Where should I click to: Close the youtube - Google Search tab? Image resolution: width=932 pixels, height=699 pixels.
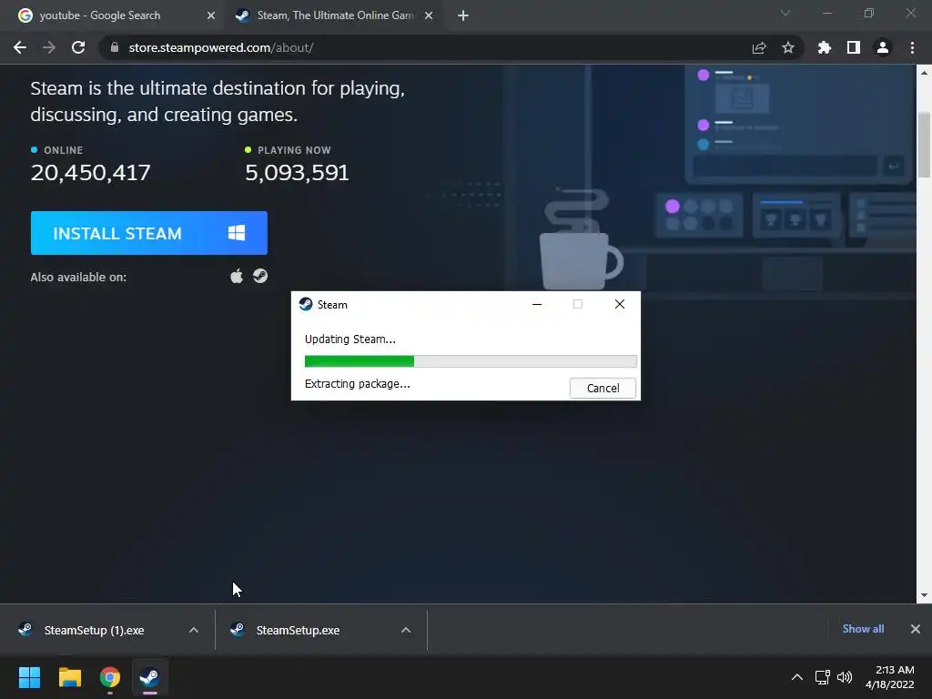point(211,15)
